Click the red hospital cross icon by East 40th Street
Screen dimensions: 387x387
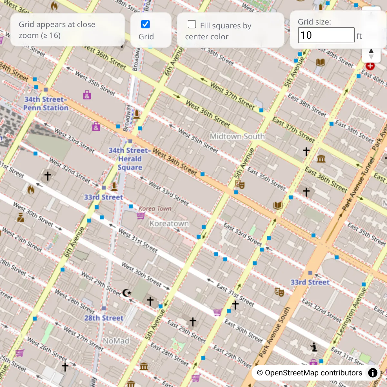tap(370, 66)
